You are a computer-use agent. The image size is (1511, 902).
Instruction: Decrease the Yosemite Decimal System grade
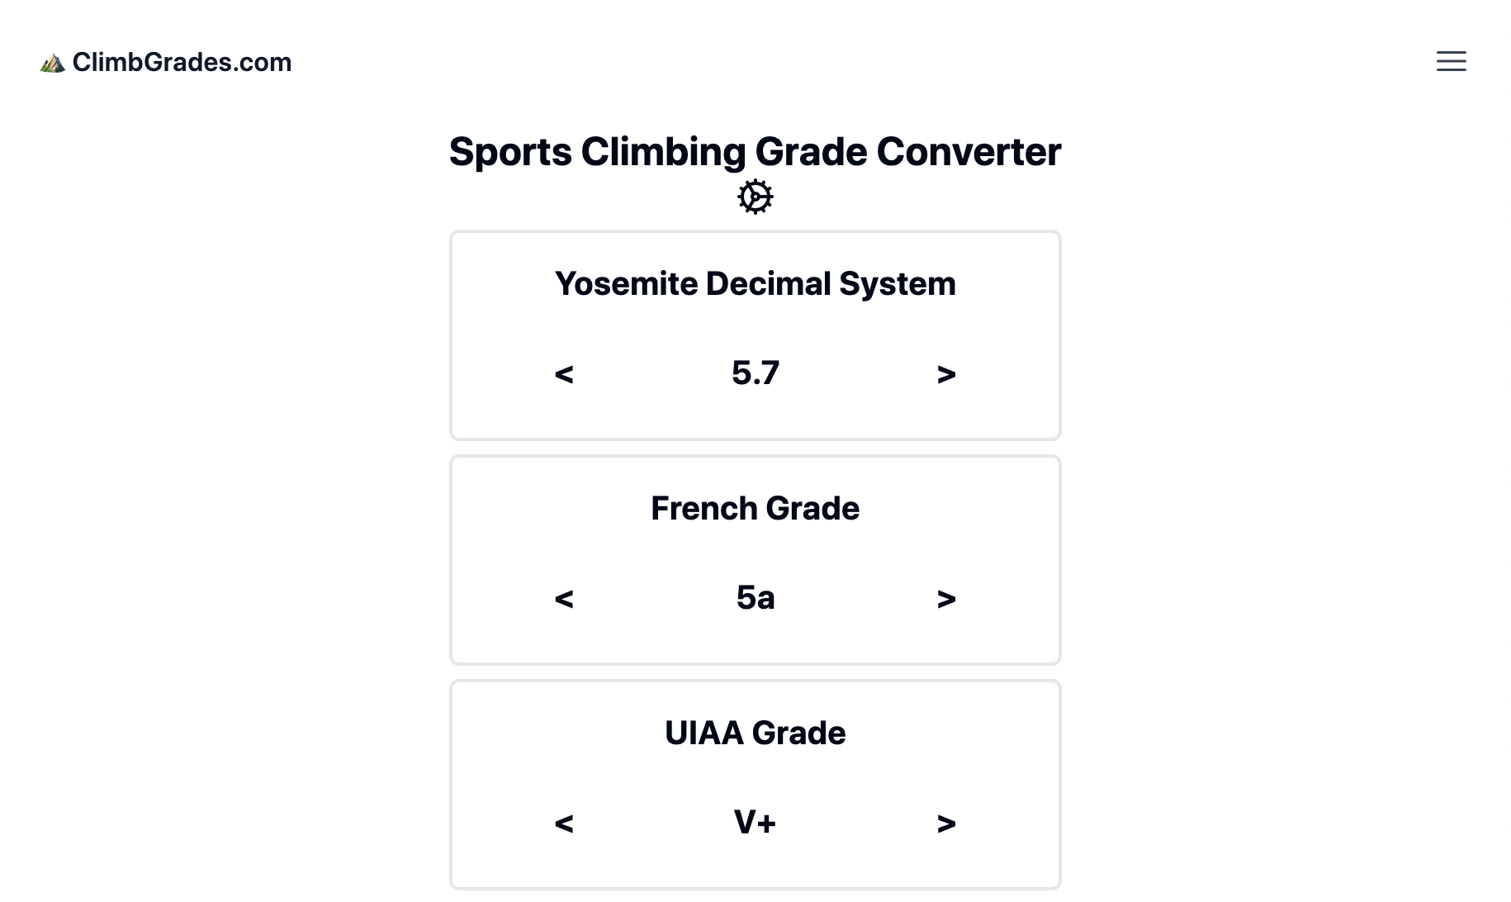(x=564, y=374)
